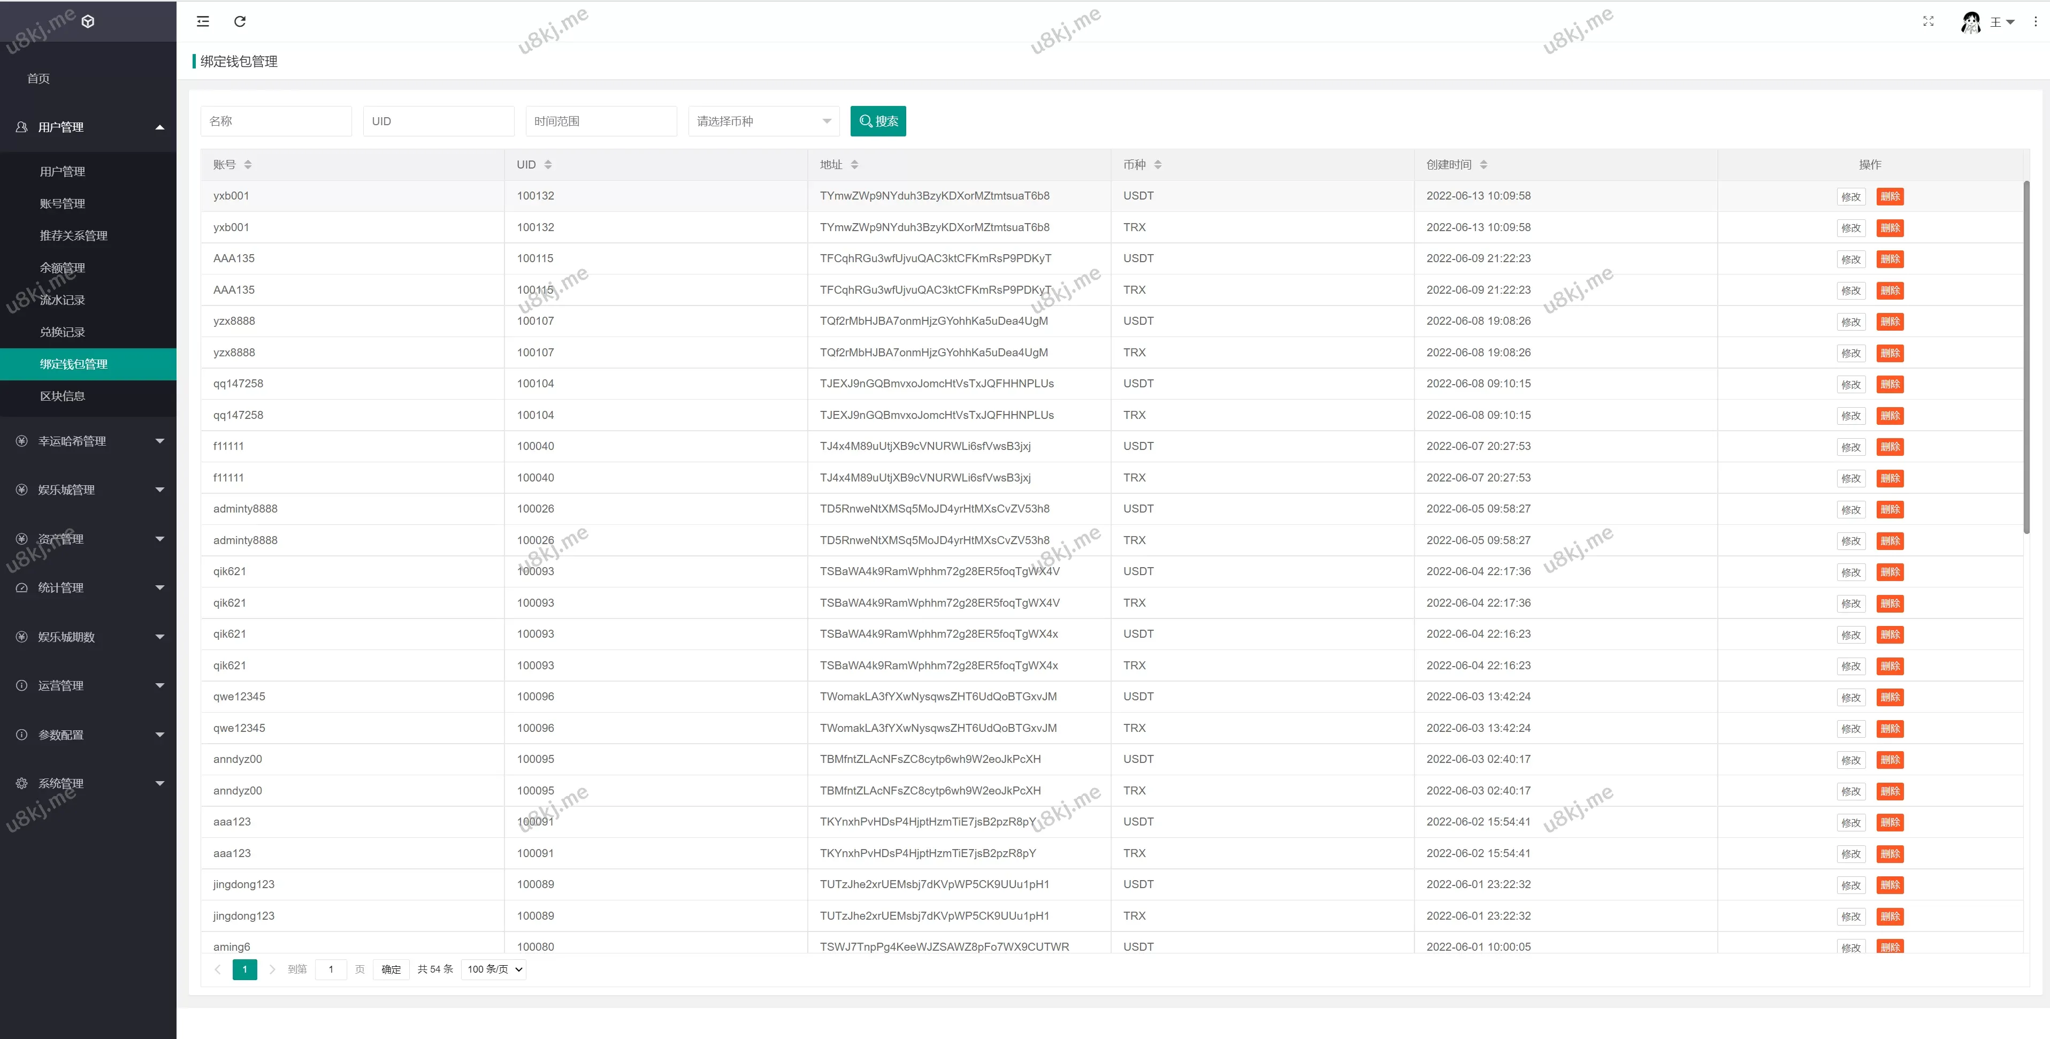Viewport: 2050px width, 1039px height.
Task: Open the 100 条/页 page size dropdown
Action: pyautogui.click(x=494, y=969)
